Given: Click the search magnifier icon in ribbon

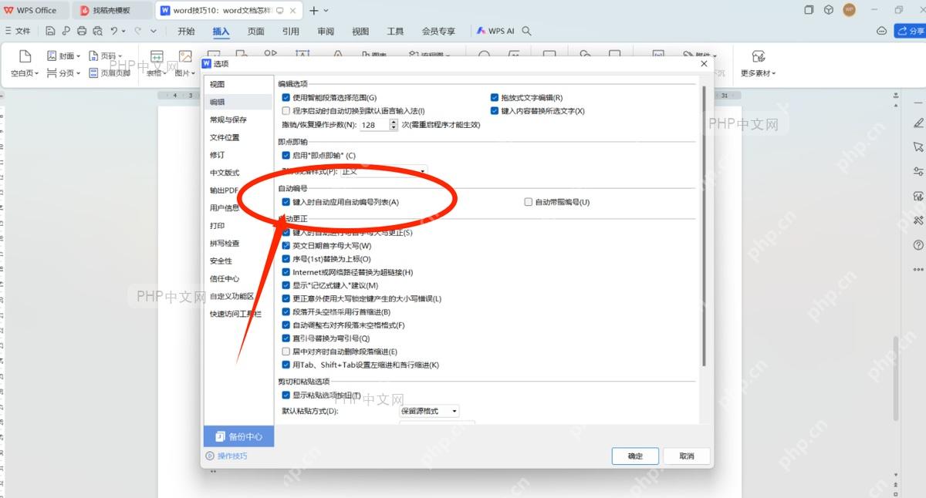Looking at the screenshot, I should click(x=527, y=31).
